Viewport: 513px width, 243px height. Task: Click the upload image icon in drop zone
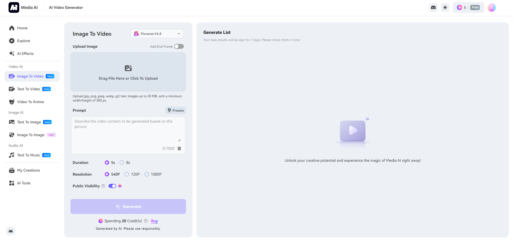click(128, 68)
